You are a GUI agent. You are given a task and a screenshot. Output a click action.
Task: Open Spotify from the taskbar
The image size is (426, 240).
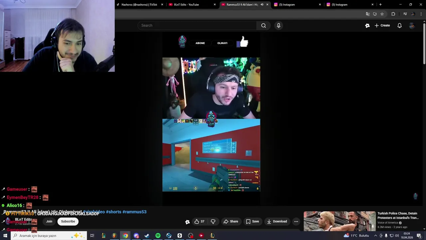pyautogui.click(x=158, y=236)
